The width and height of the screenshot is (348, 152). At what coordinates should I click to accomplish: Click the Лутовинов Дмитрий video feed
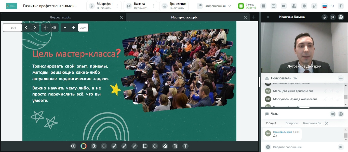pos(304,47)
